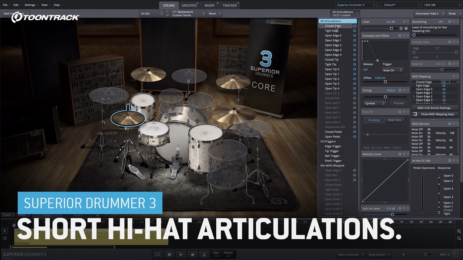
Task: Open the Edit menu
Action: coord(17,5)
